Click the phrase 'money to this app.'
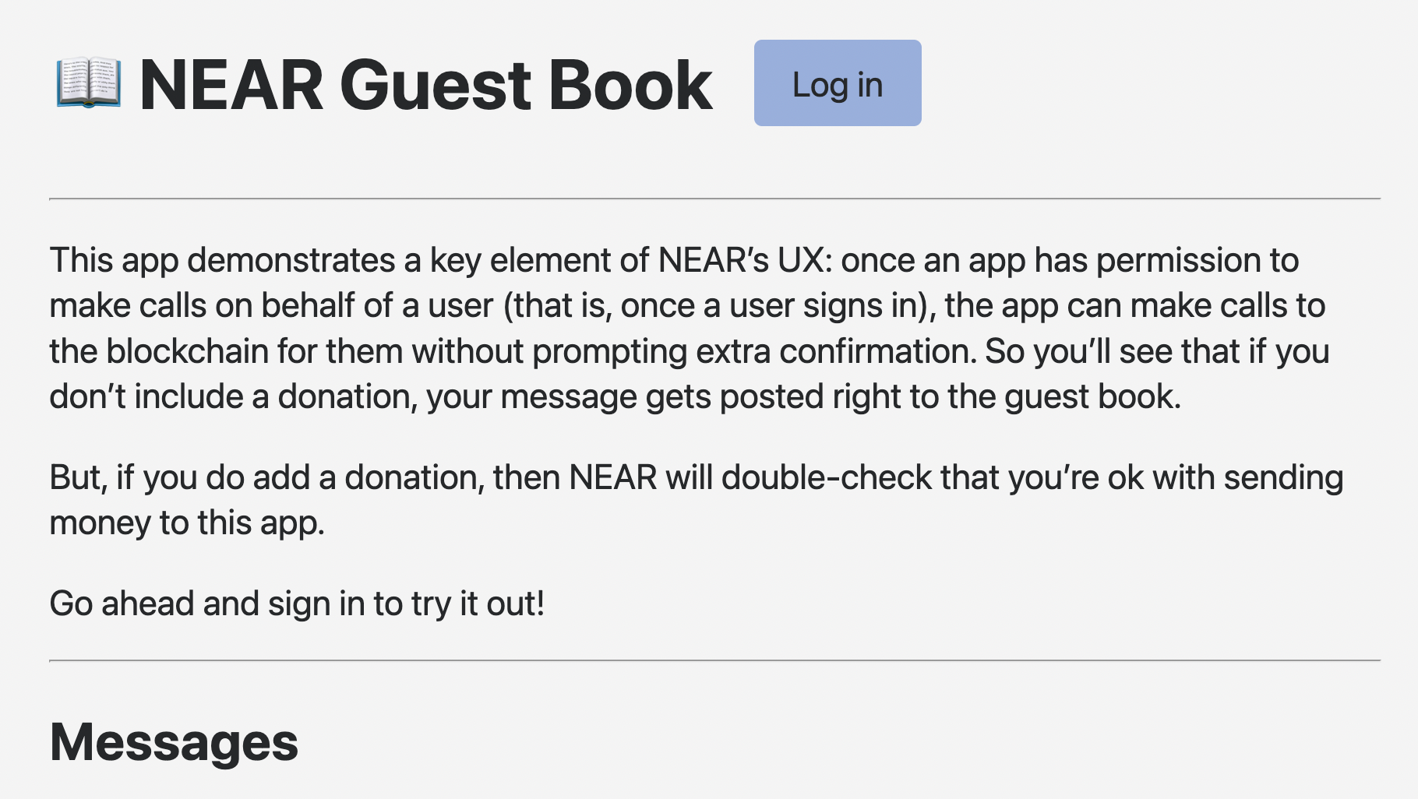The height and width of the screenshot is (799, 1418). [187, 523]
